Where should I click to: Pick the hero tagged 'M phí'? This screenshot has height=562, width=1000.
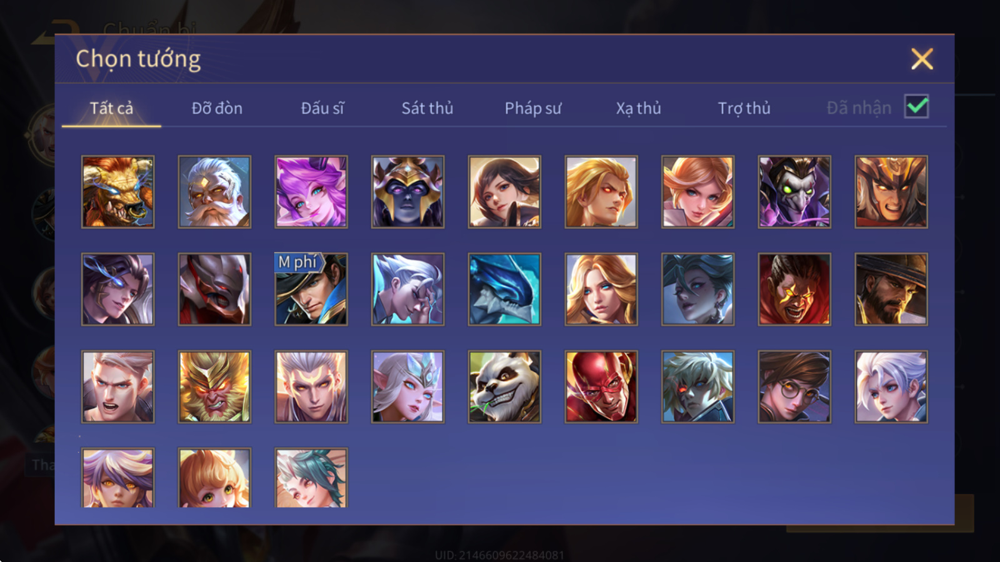click(x=311, y=289)
